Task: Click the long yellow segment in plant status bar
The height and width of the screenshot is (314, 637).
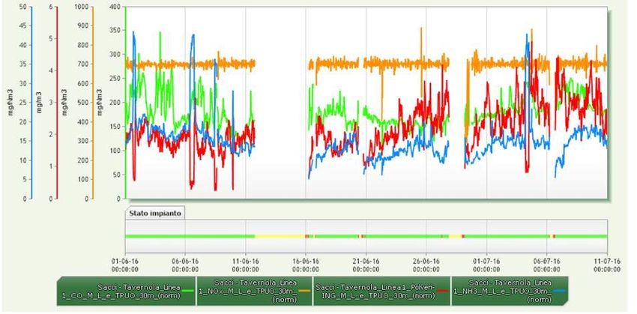Action: pos(280,236)
